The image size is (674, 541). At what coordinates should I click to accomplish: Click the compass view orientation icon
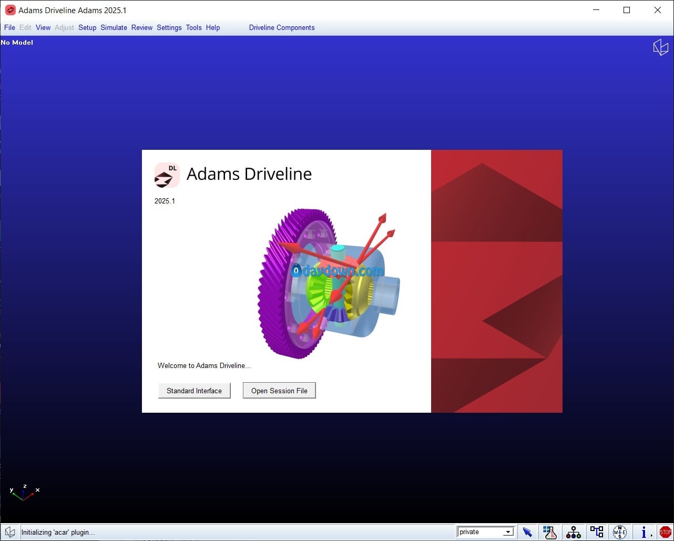coord(620,532)
